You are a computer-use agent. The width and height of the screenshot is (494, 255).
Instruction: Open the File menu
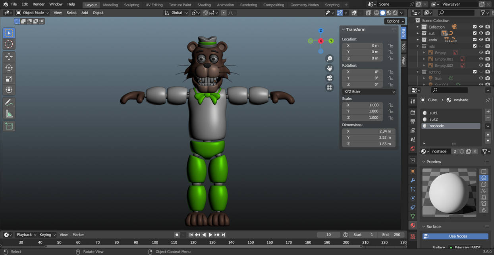click(14, 4)
